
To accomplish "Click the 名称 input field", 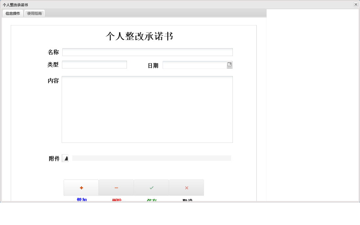I will (148, 52).
